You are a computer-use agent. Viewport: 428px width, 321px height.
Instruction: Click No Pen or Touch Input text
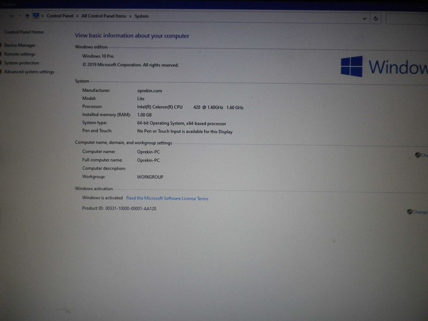click(x=185, y=131)
